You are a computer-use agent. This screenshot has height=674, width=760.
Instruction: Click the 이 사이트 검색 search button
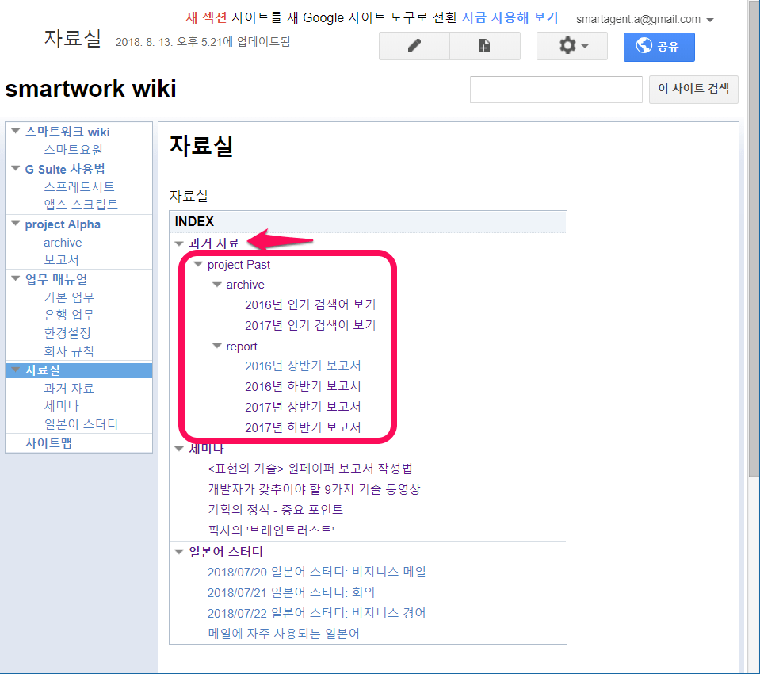pos(693,89)
